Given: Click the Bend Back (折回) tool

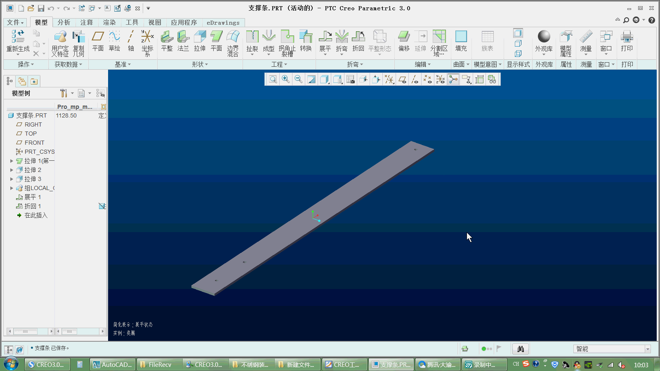Looking at the screenshot, I should [358, 40].
